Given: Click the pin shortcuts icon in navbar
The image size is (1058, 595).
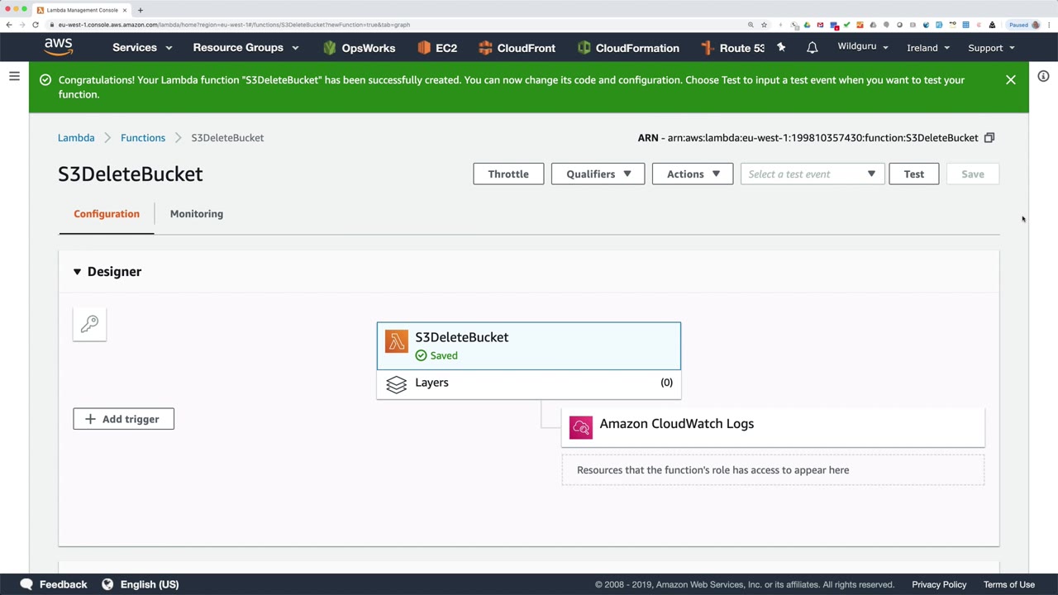Looking at the screenshot, I should click(781, 47).
